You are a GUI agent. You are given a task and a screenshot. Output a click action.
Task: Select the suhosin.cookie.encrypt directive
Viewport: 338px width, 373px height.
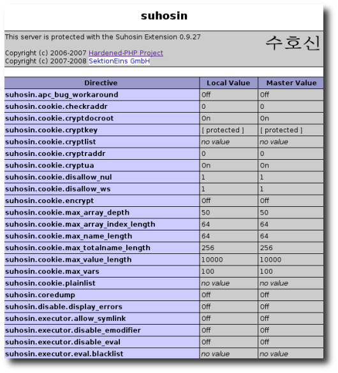pyautogui.click(x=49, y=201)
